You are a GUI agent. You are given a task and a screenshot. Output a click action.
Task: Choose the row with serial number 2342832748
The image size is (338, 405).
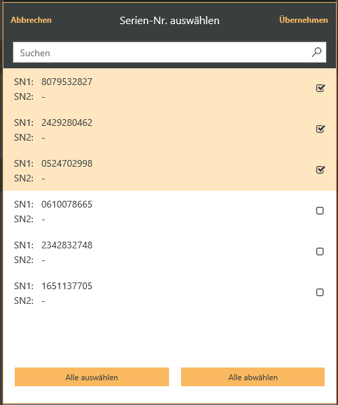point(170,252)
